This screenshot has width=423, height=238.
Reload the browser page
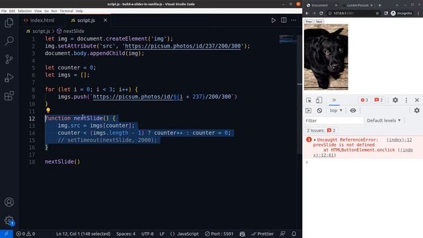(321, 13)
